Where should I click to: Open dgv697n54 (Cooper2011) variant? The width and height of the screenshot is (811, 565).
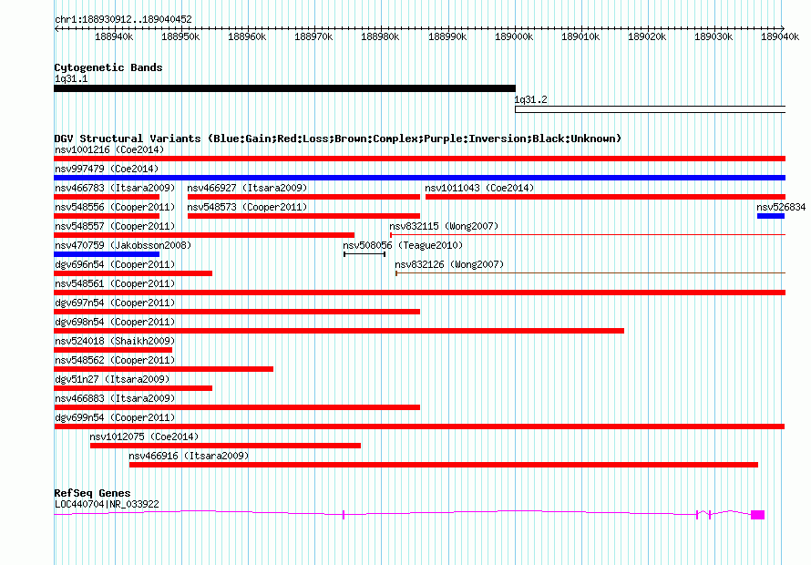pyautogui.click(x=115, y=303)
